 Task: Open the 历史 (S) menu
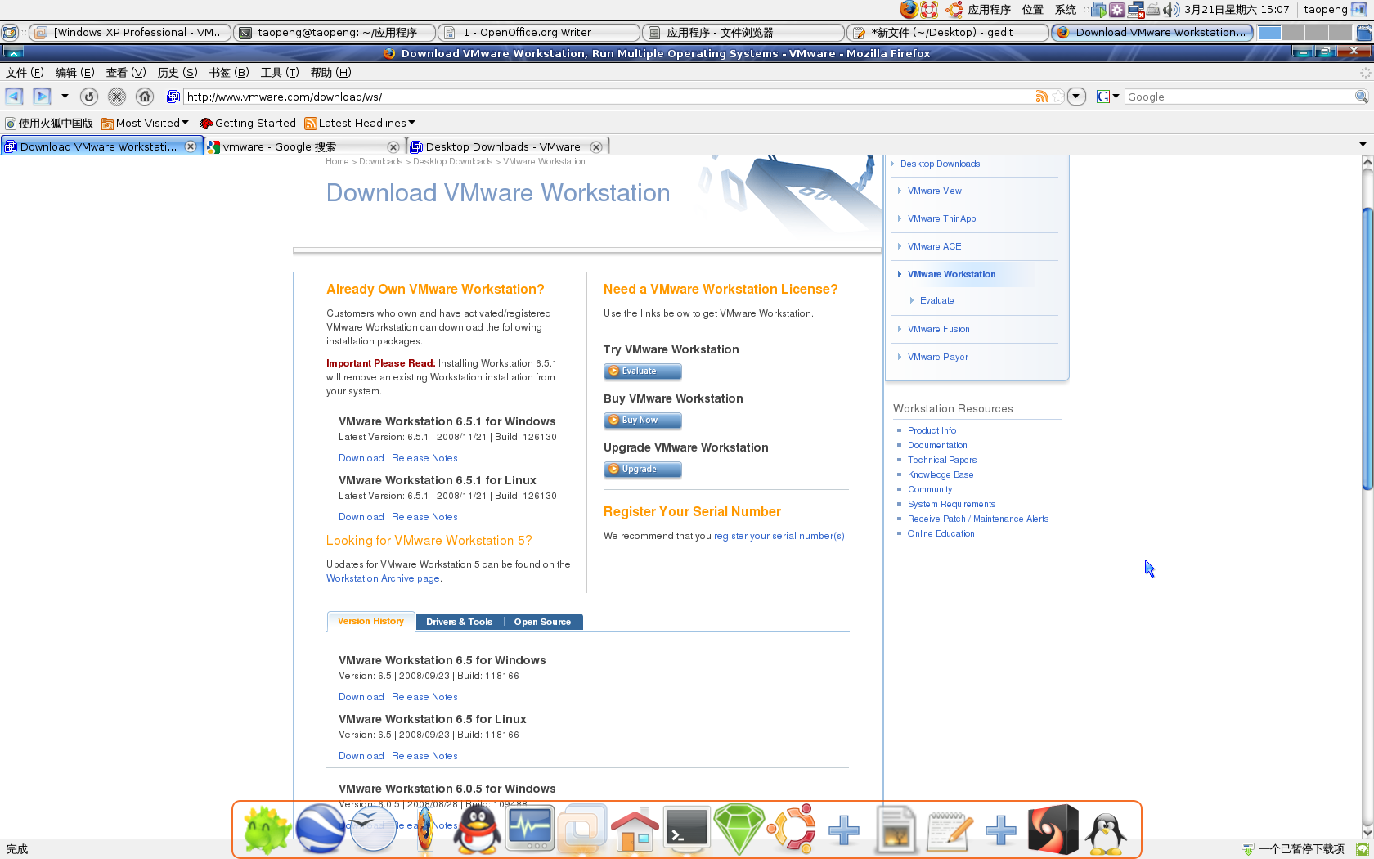[177, 73]
